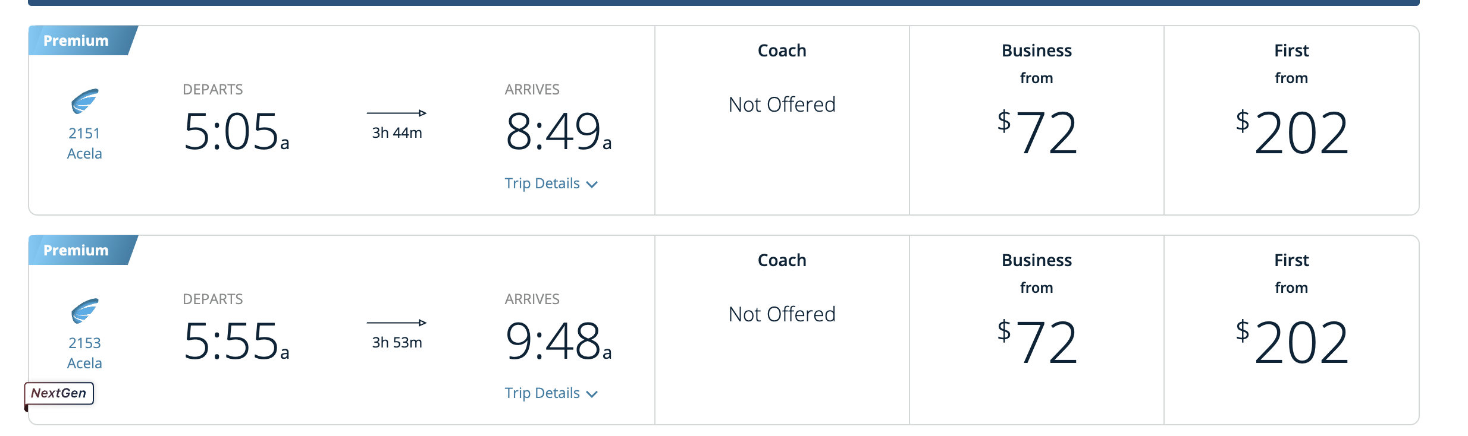
Task: Click the Coach Not Offered cell for train 2151
Action: tap(782, 105)
